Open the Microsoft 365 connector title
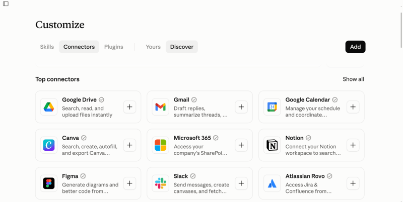 click(x=192, y=138)
